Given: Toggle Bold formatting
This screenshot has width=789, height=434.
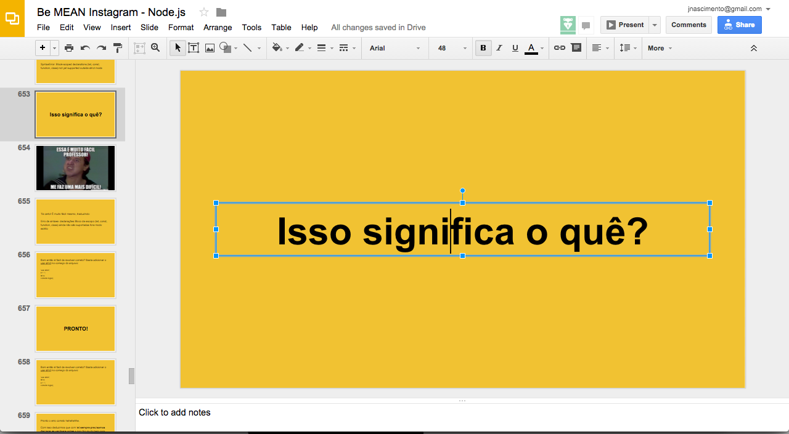Looking at the screenshot, I should coord(483,48).
